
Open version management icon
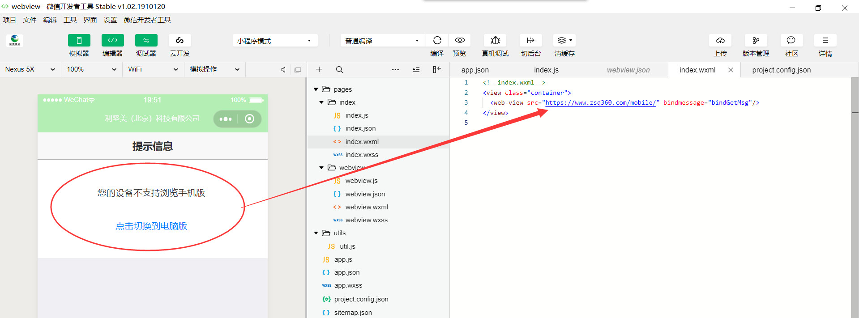pos(756,40)
